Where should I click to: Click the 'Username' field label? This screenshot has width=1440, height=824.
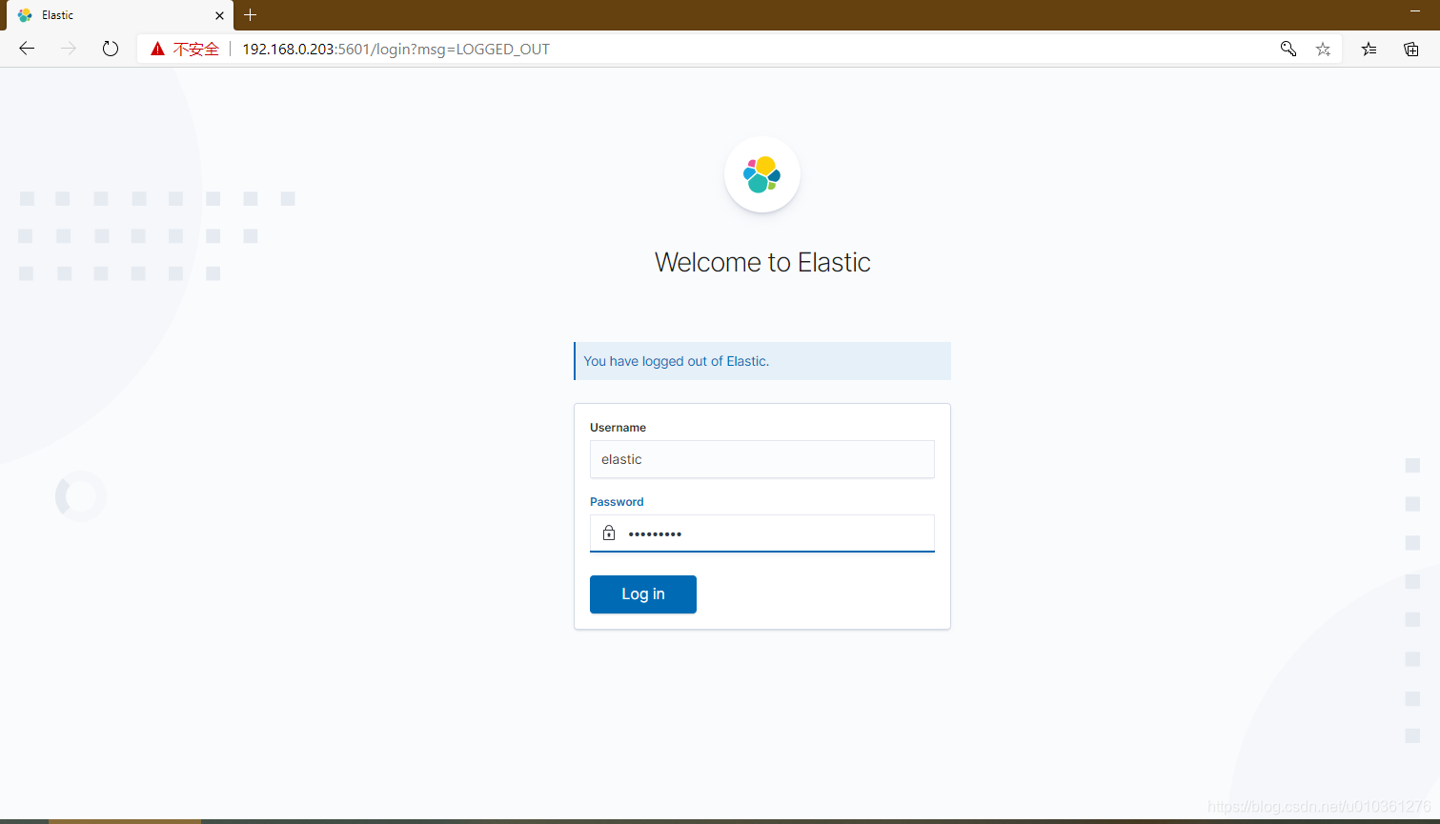(x=618, y=428)
